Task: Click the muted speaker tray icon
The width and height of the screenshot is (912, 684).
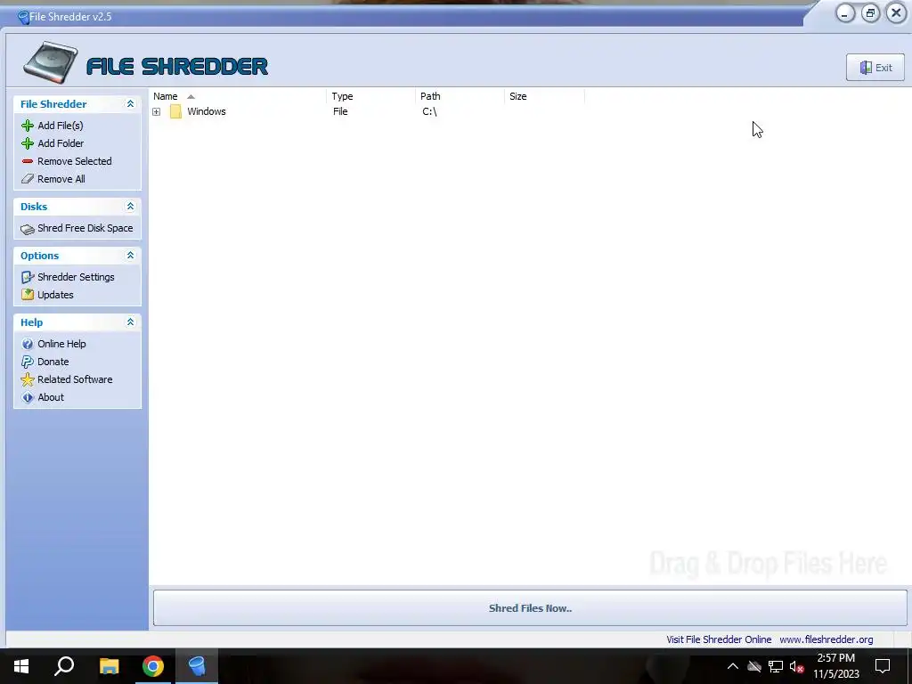Action: [x=796, y=667]
